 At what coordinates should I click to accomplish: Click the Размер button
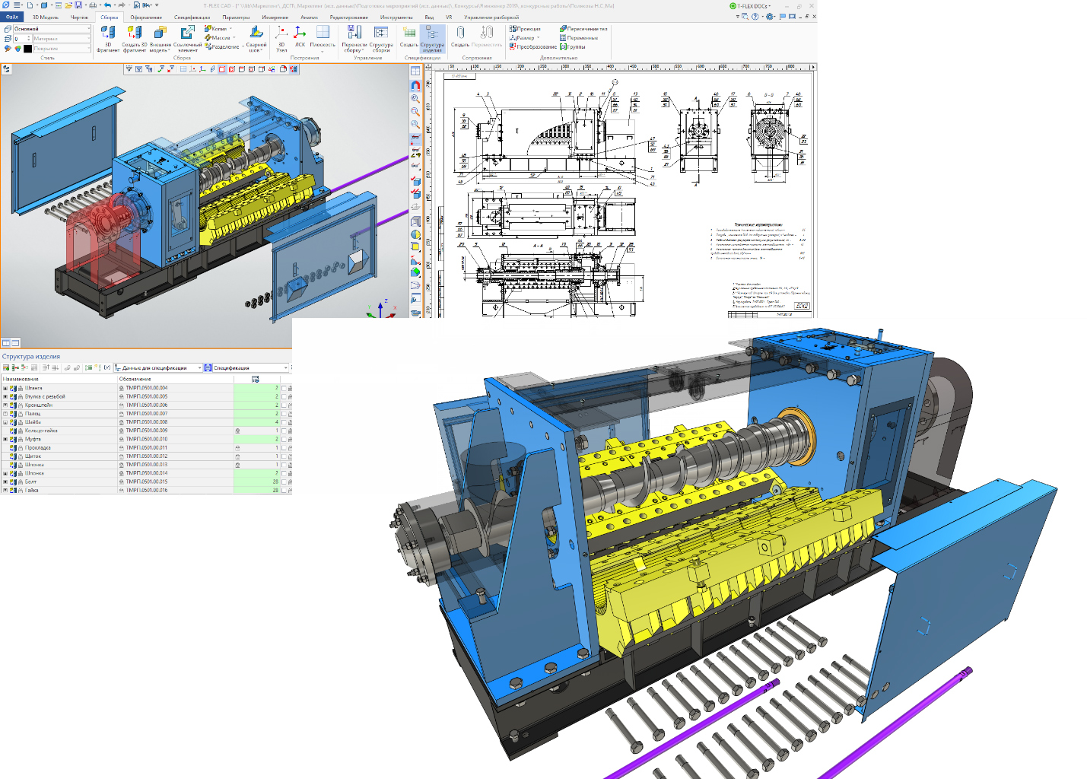click(523, 37)
